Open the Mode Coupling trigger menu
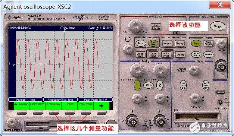 click(209, 43)
